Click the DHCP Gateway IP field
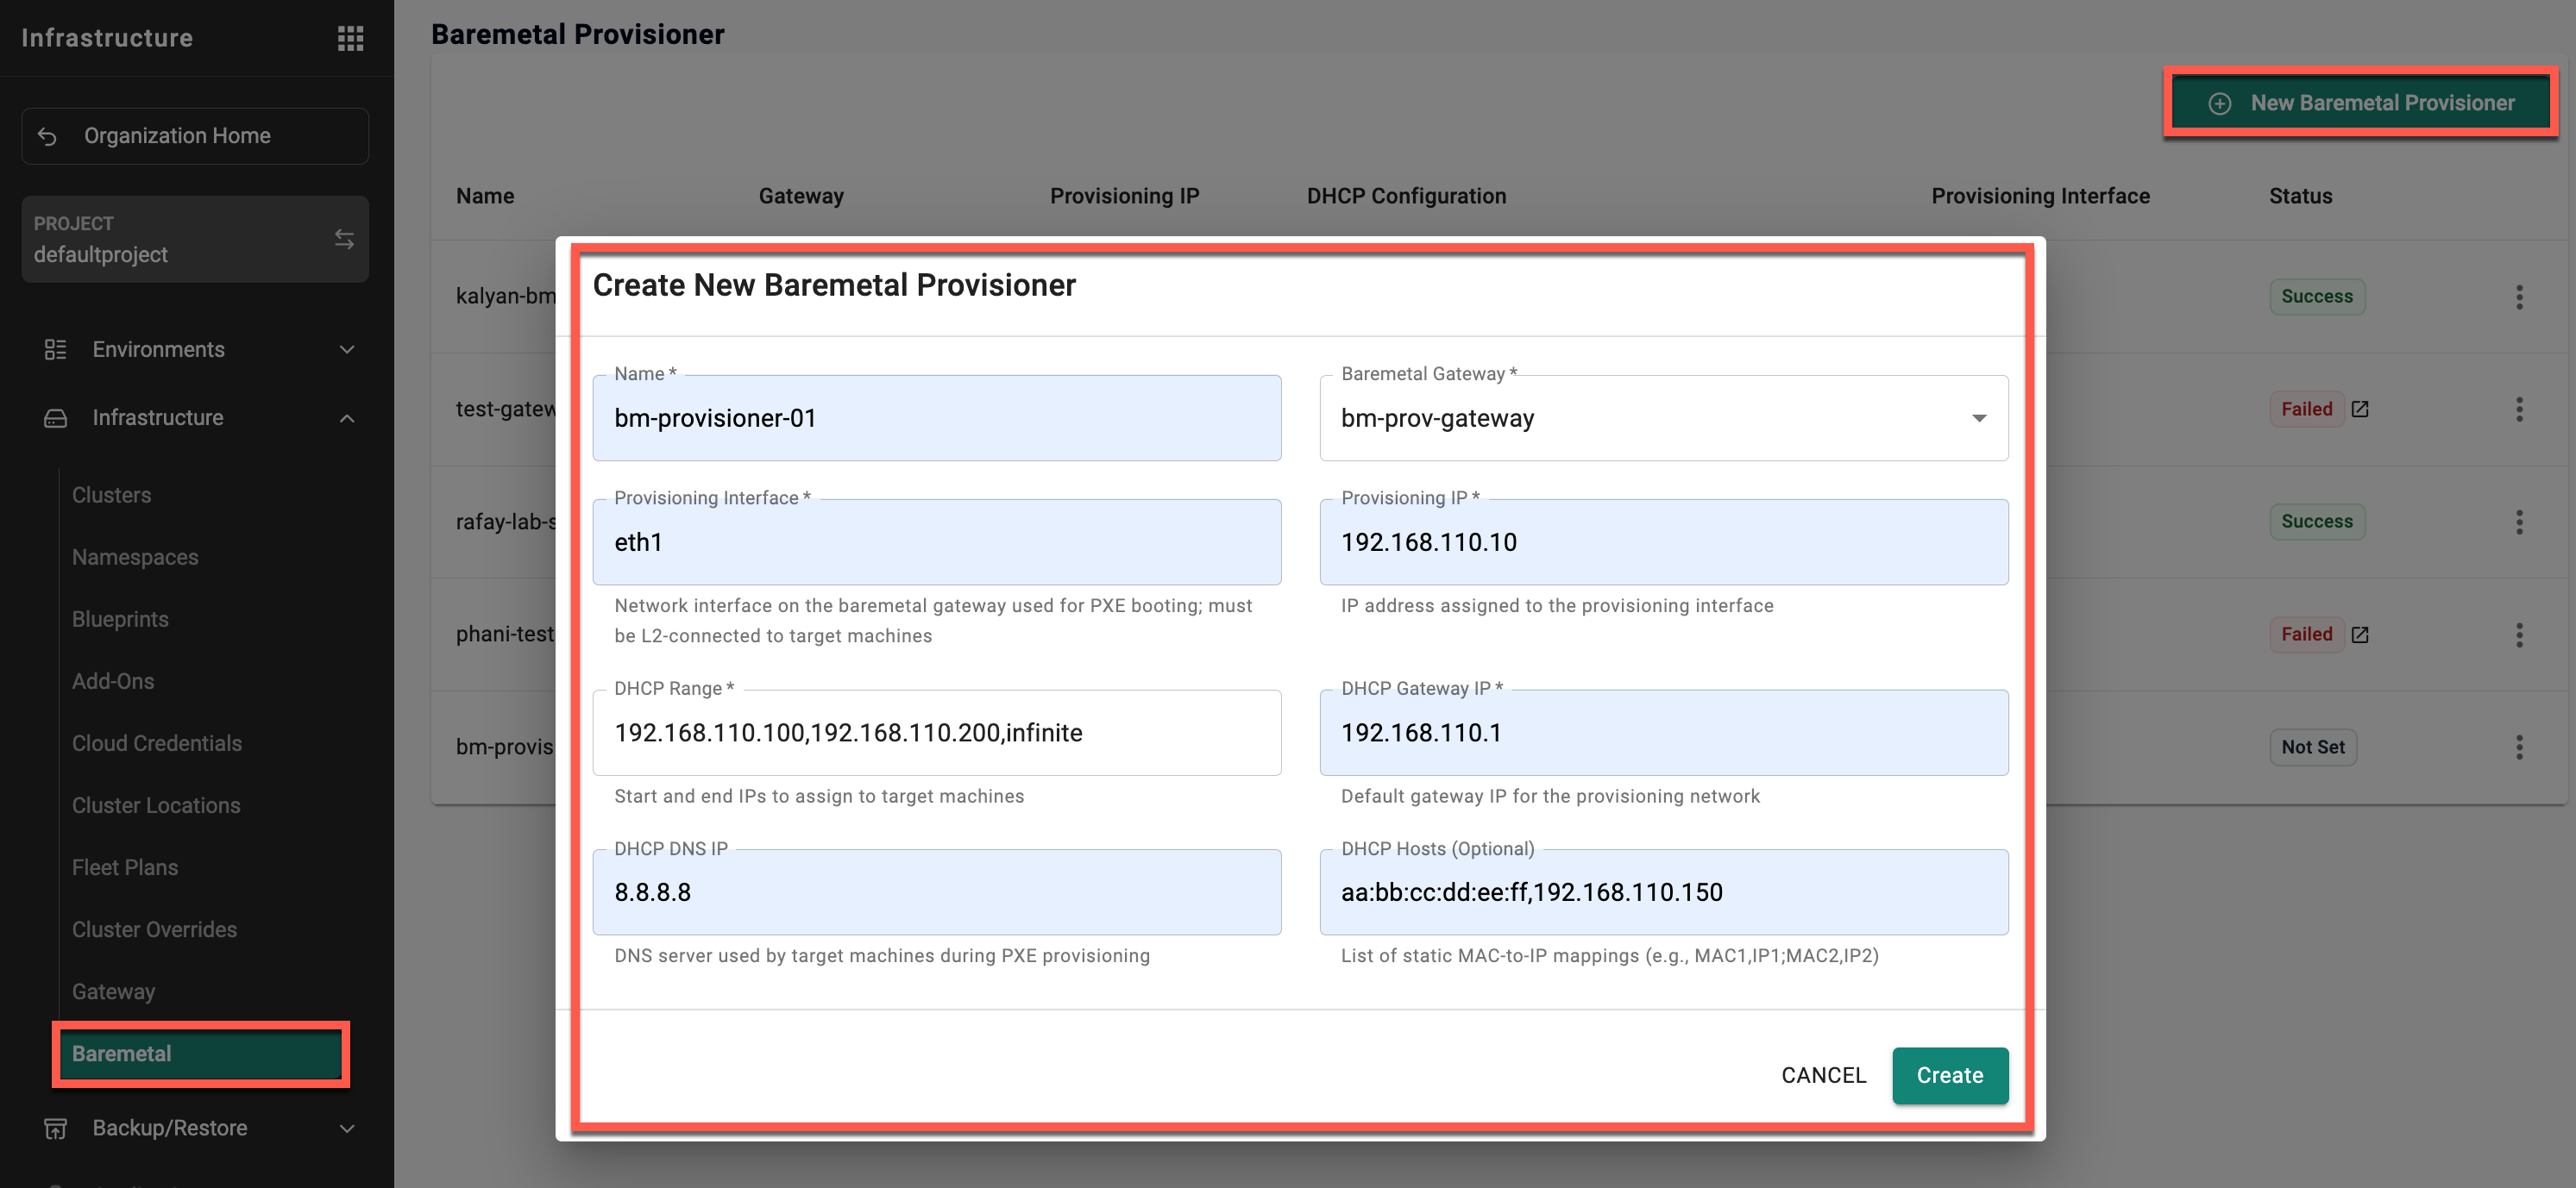Viewport: 2576px width, 1188px height. pyautogui.click(x=1664, y=733)
